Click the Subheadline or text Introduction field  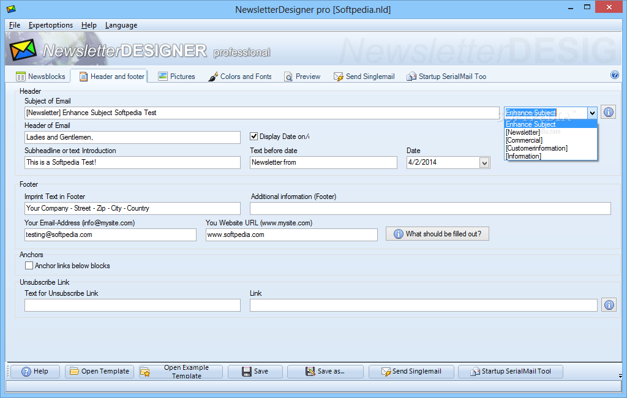132,162
